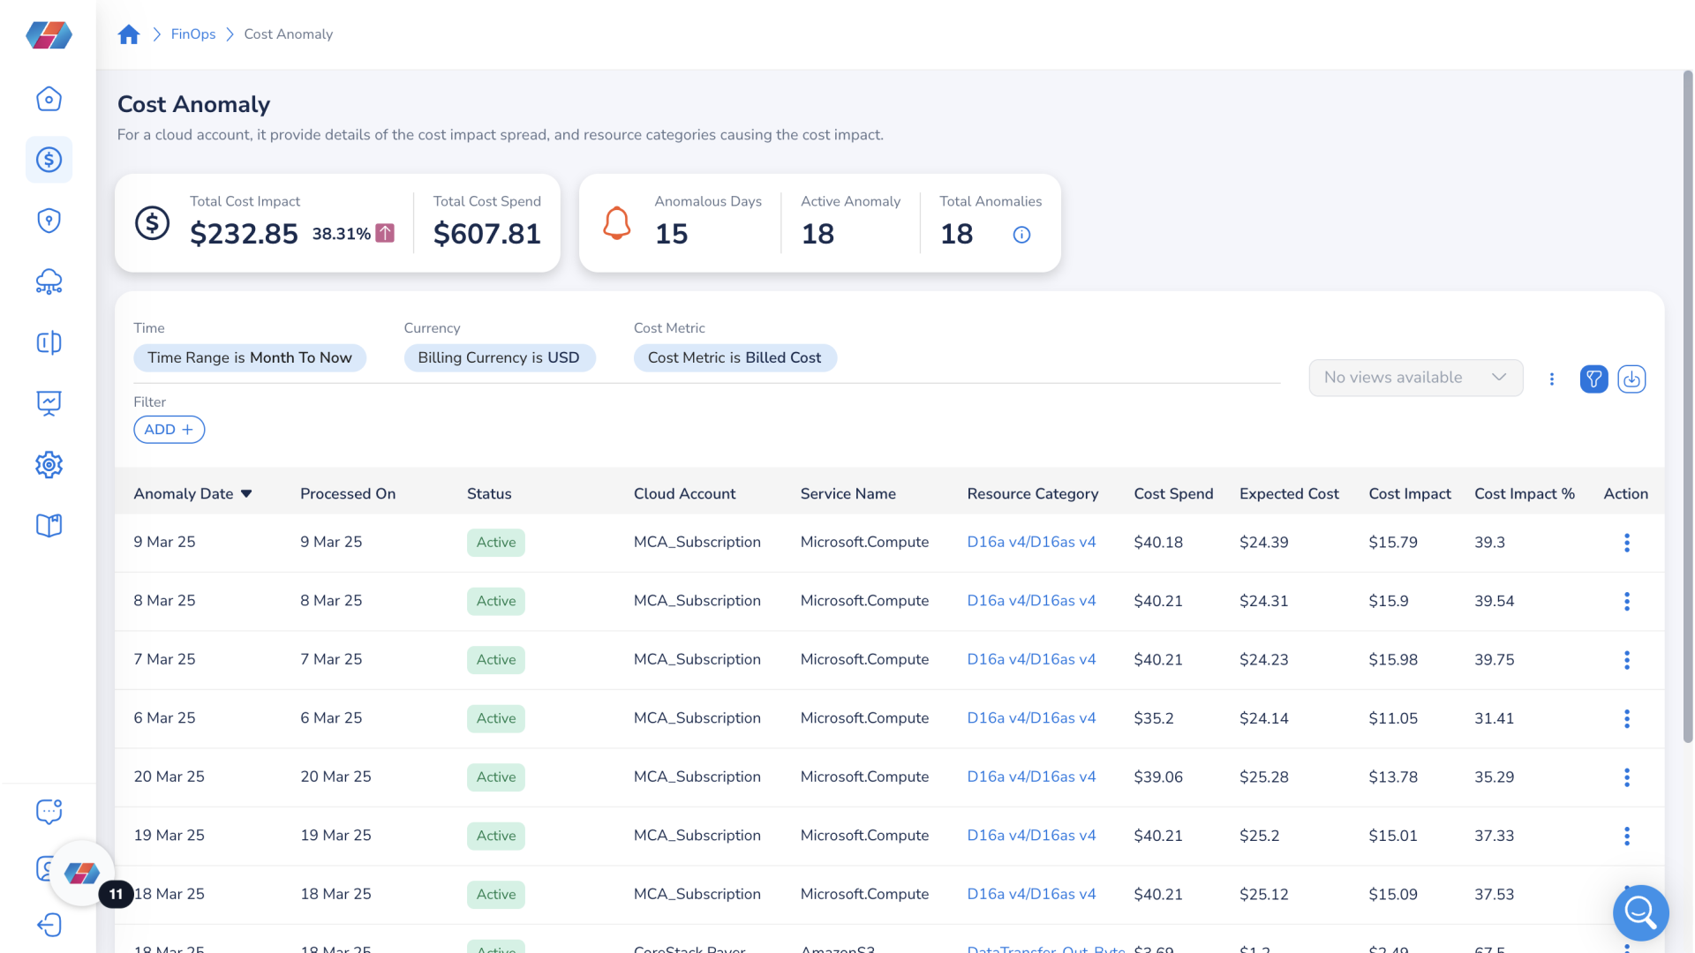1695x953 pixels.
Task: Open the compare panels sidebar icon
Action: [x=49, y=342]
